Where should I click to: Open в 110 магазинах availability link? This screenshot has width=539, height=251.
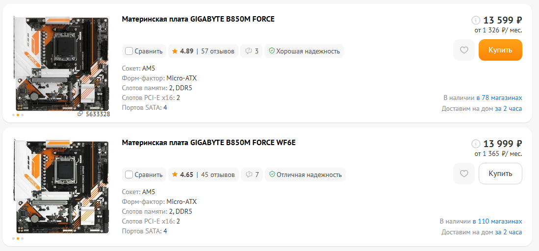pos(497,221)
